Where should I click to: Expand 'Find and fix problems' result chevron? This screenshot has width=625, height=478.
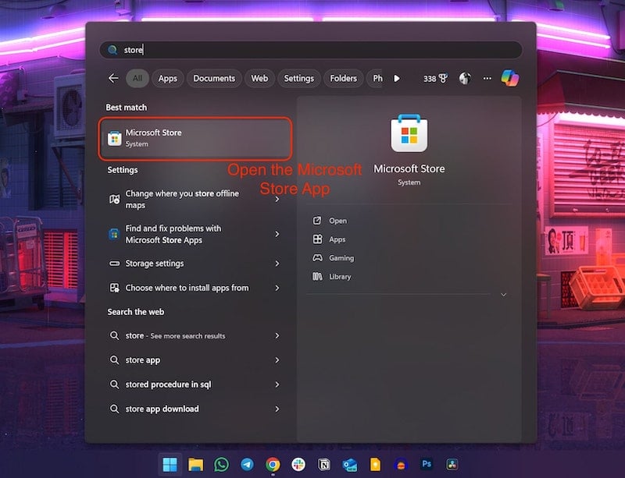click(277, 234)
